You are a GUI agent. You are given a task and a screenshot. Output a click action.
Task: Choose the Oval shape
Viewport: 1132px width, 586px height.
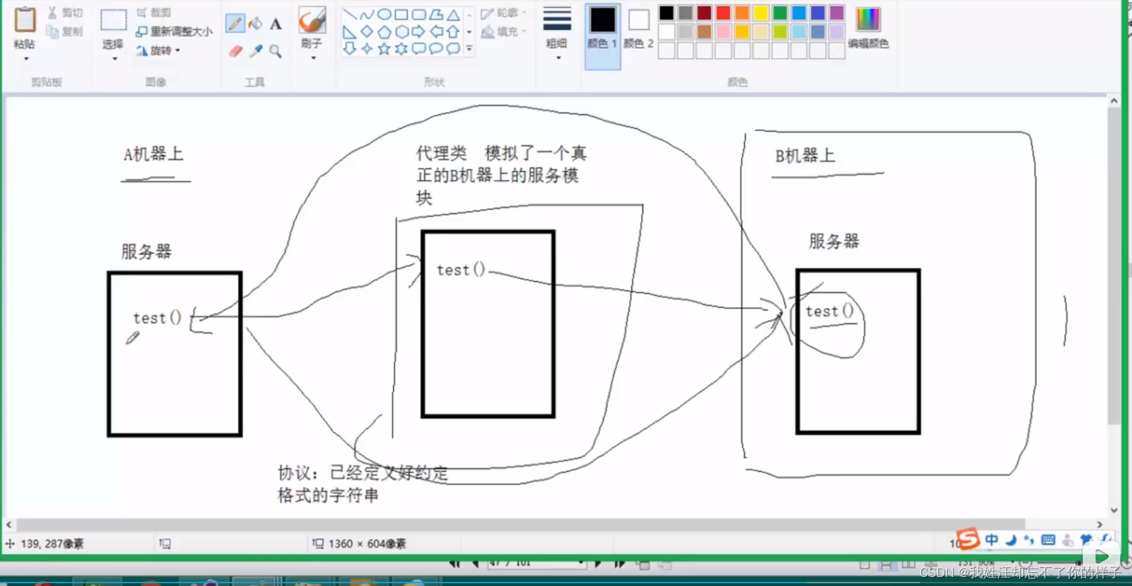click(x=384, y=15)
